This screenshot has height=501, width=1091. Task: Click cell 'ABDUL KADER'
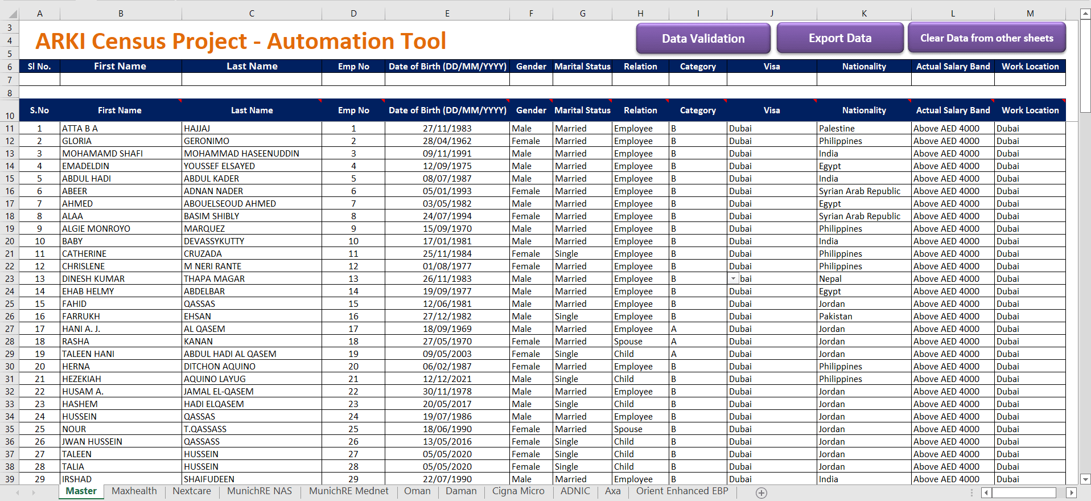(252, 179)
